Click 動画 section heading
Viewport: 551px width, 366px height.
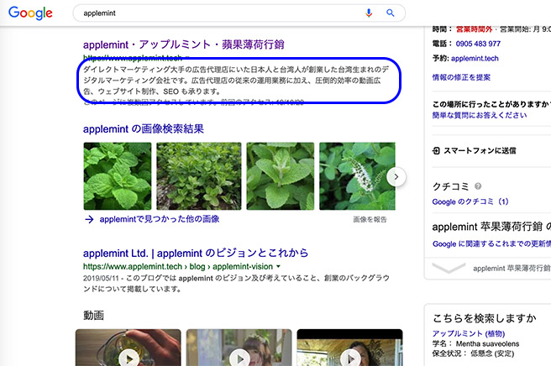(93, 316)
